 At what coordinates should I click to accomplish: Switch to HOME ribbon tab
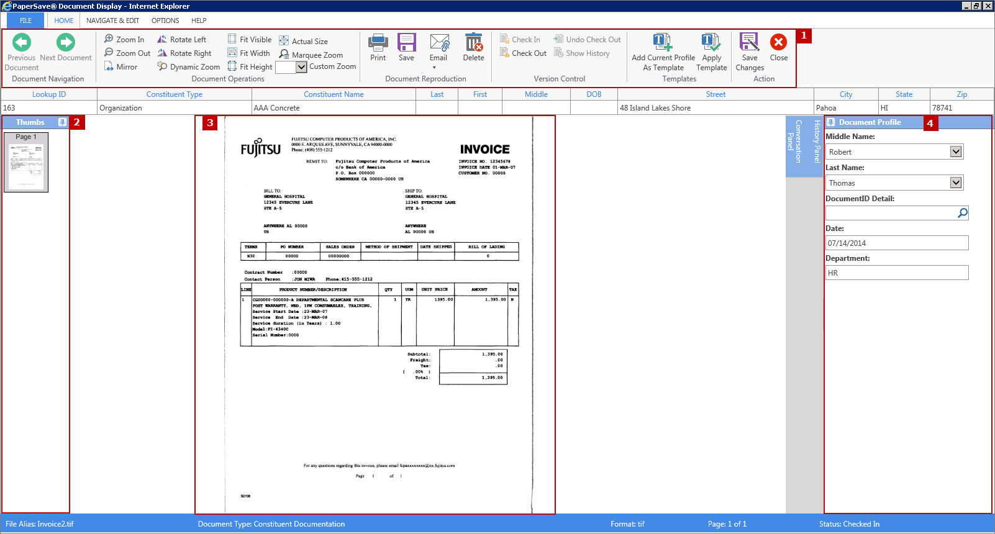click(64, 20)
